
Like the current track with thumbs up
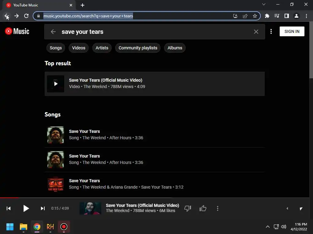(x=203, y=208)
